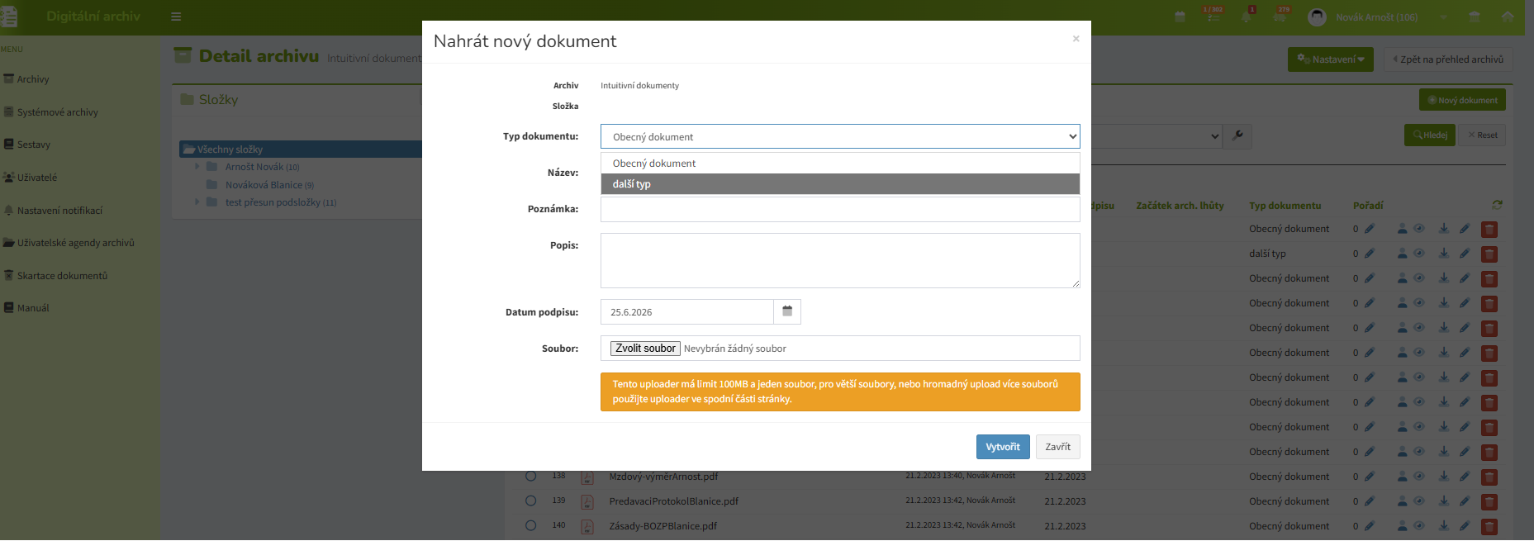Open Uživatelé in the sidebar menu

coord(37,178)
